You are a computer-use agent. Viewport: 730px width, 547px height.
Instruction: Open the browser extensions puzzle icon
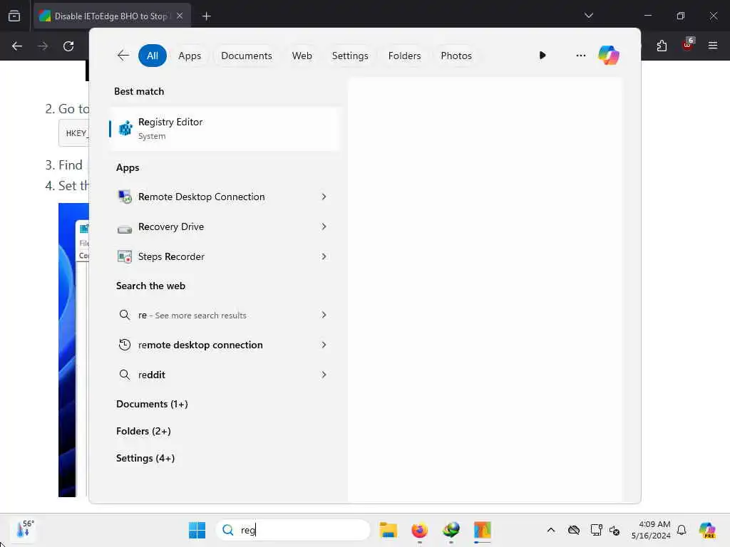pos(662,46)
